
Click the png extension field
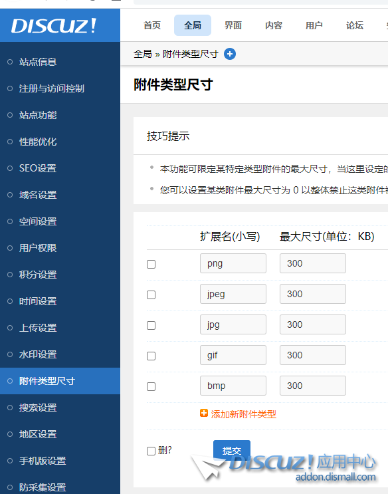(x=233, y=263)
